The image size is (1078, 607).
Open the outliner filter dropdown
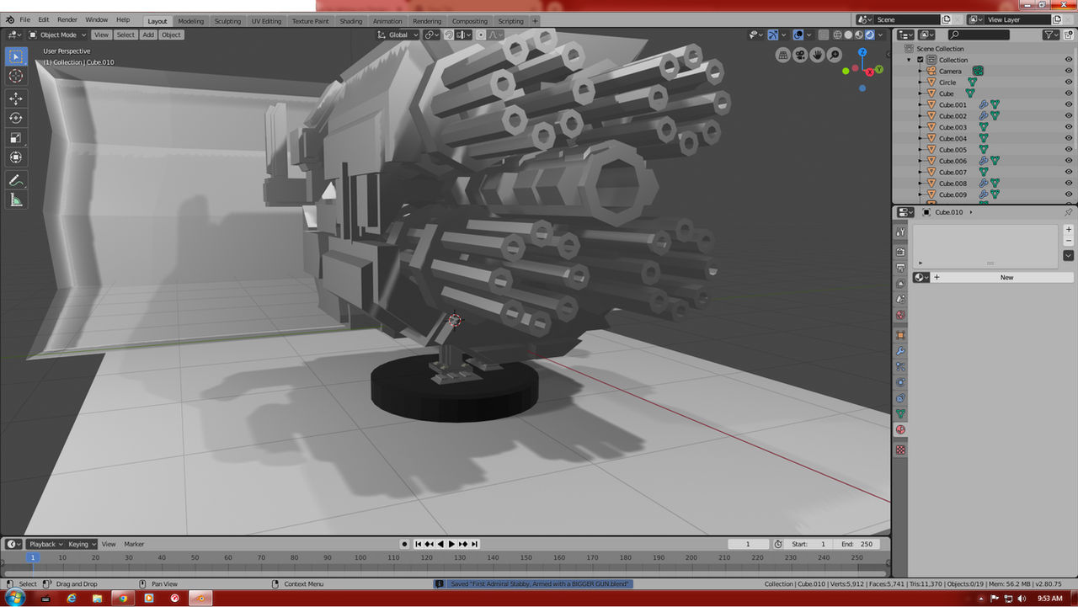[x=1051, y=35]
